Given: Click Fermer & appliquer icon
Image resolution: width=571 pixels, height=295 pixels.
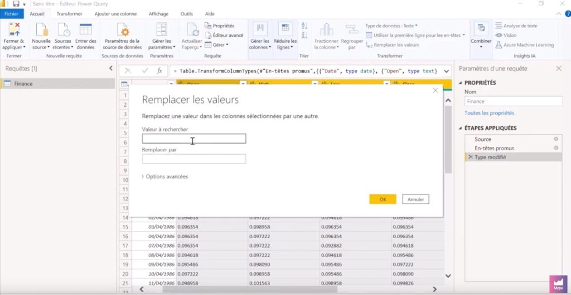Looking at the screenshot, I should click(x=14, y=29).
